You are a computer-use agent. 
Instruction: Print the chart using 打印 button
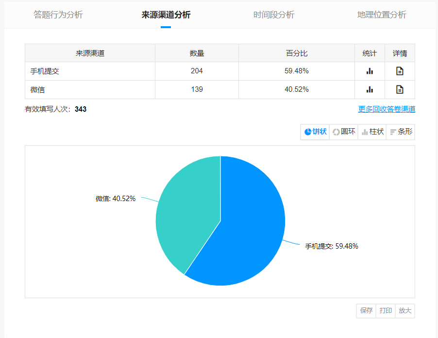click(386, 311)
